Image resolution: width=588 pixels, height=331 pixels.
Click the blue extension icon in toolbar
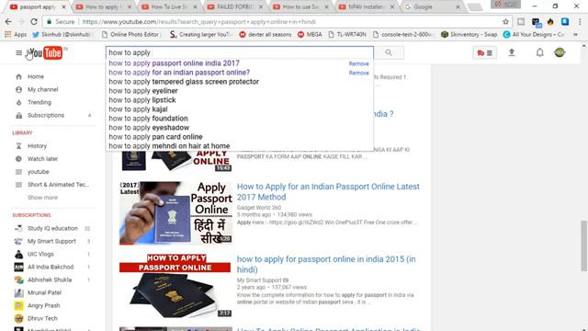(565, 22)
